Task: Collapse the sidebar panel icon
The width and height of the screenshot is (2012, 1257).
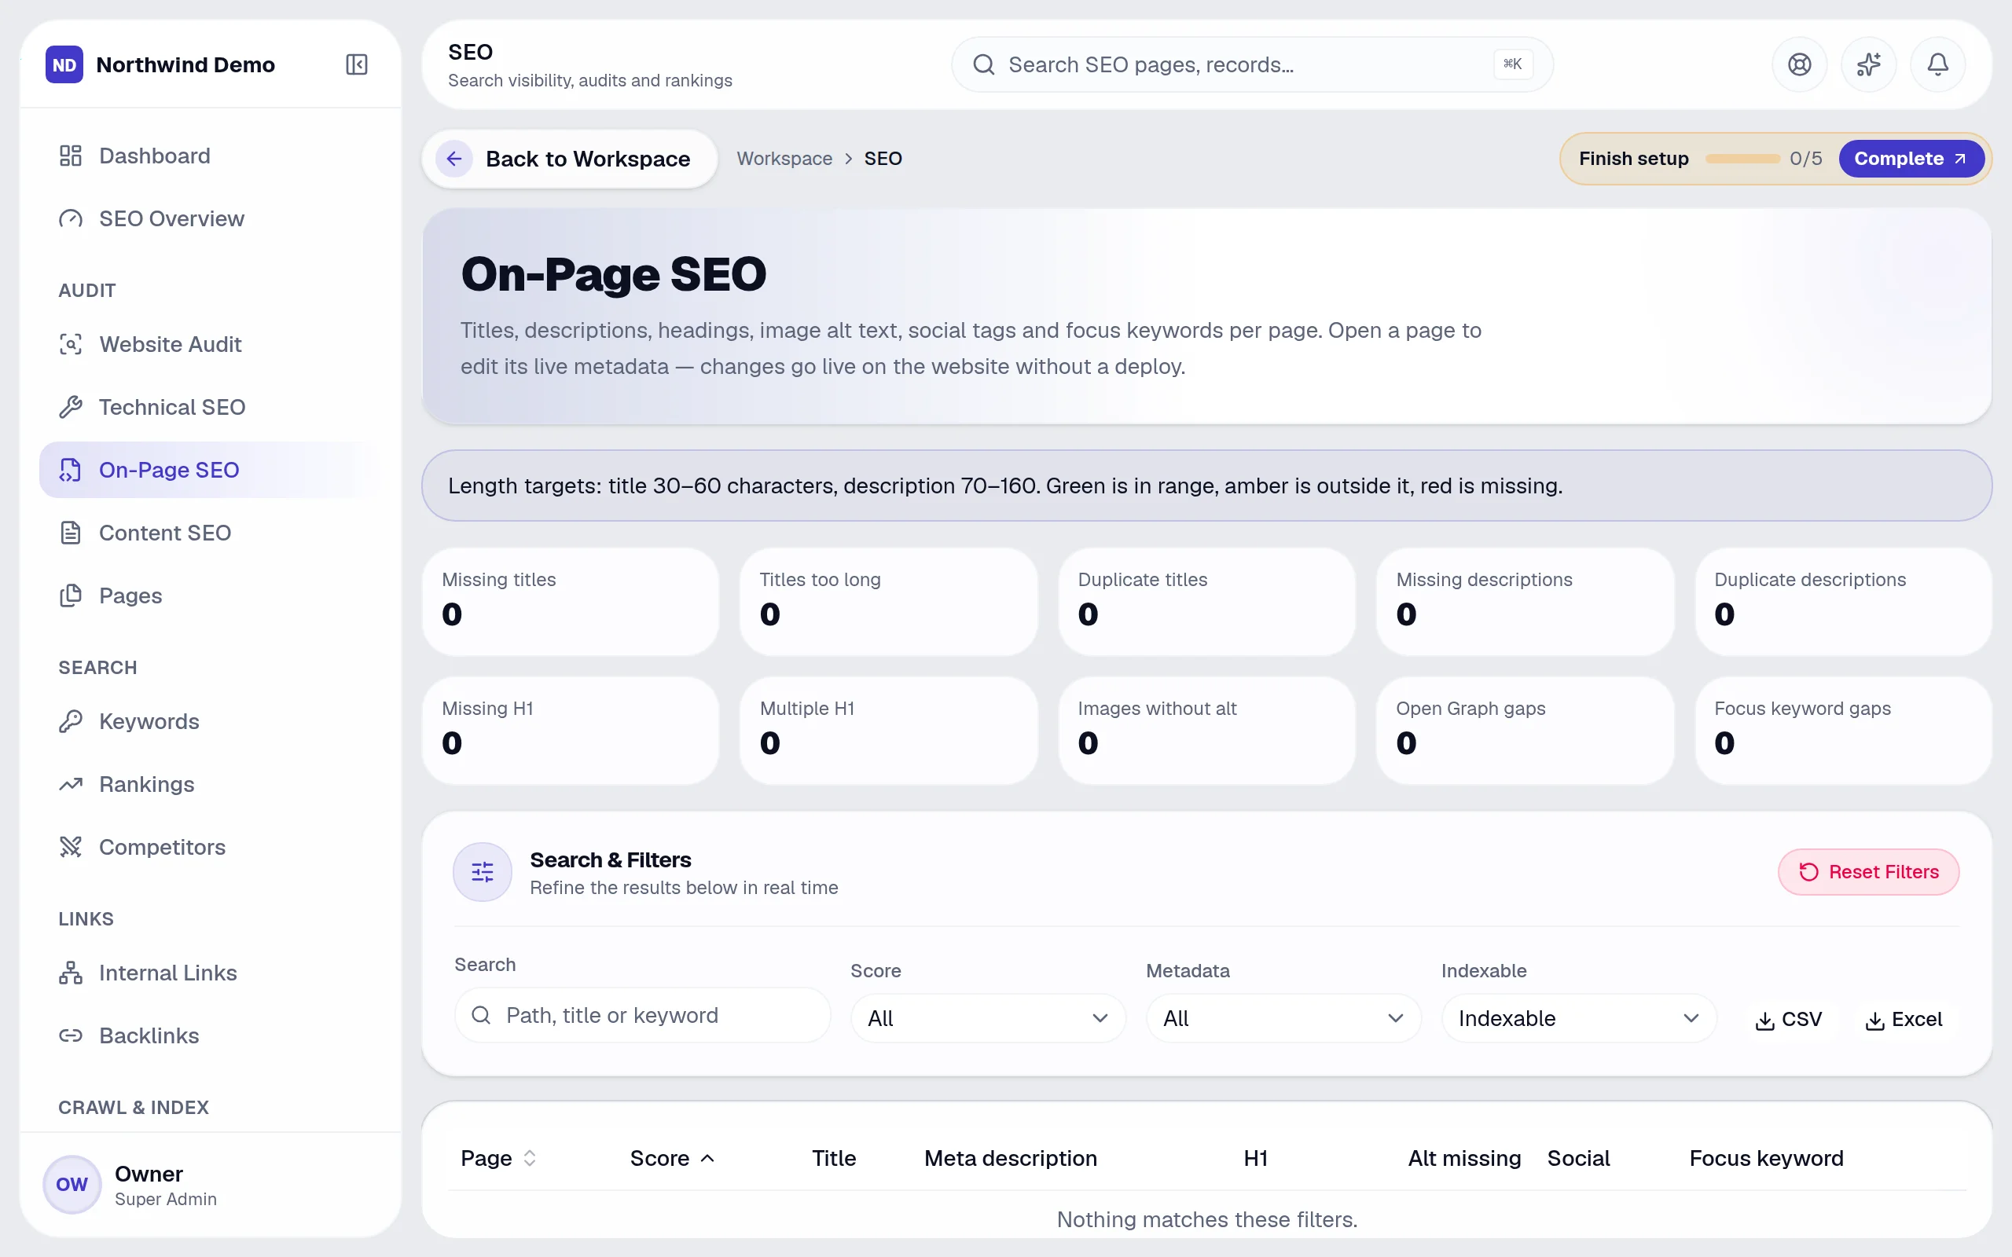Action: [357, 64]
